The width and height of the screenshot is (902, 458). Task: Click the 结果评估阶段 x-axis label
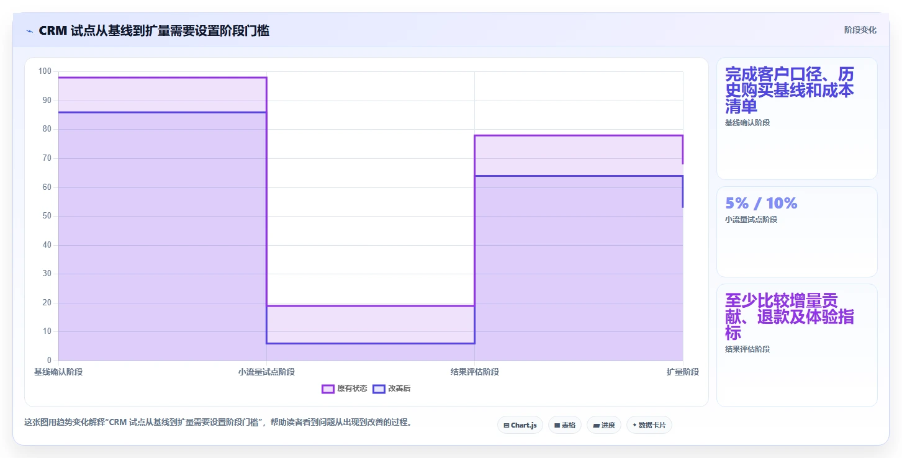[475, 372]
